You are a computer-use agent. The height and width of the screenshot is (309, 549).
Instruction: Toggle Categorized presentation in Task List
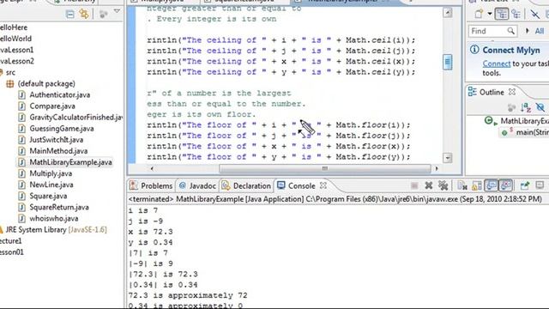pos(502,14)
